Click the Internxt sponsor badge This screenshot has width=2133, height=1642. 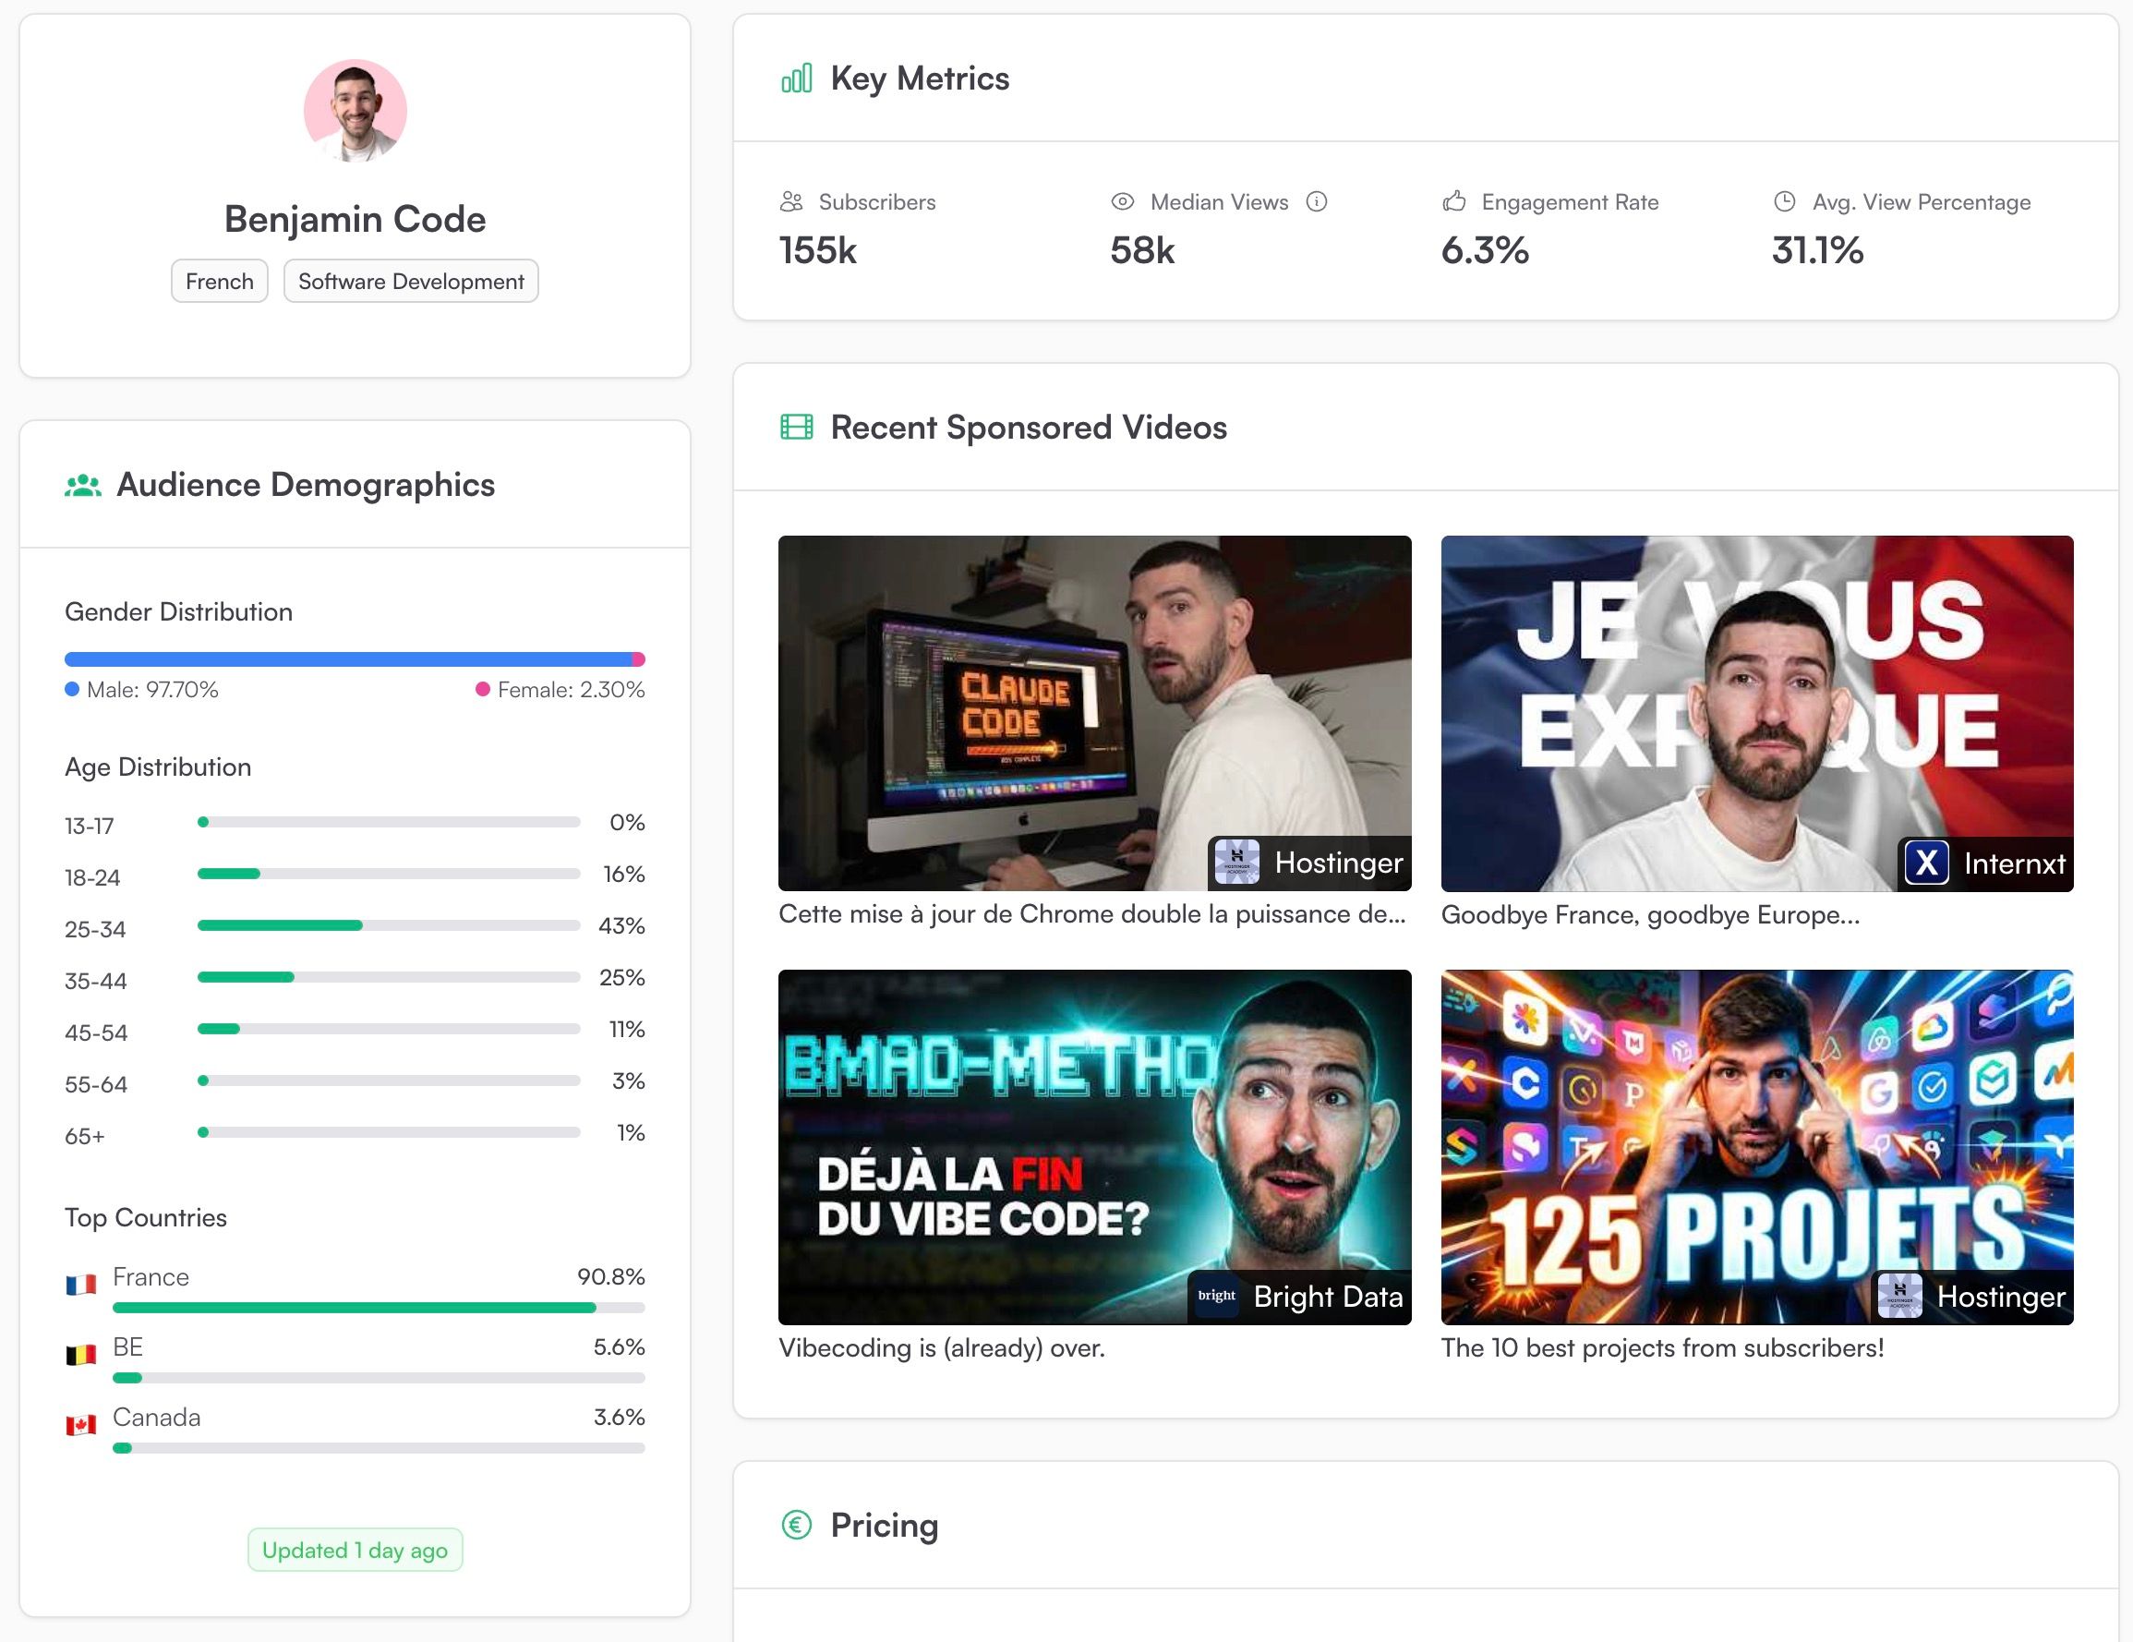click(1985, 863)
